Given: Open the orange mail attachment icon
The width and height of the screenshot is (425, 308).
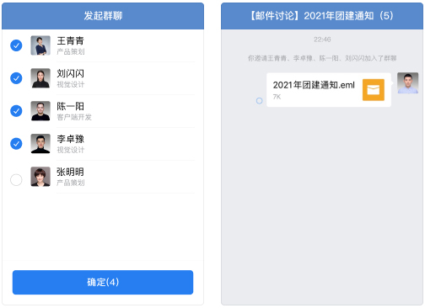Looking at the screenshot, I should coord(374,90).
